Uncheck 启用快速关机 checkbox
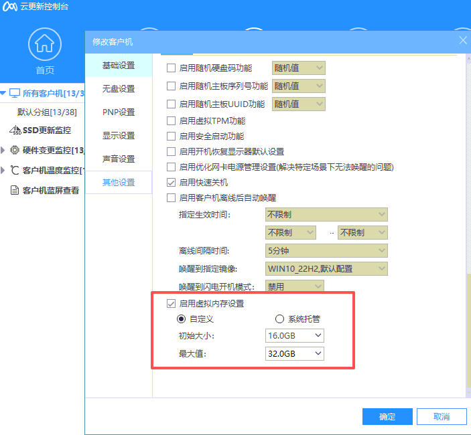The height and width of the screenshot is (435, 471). [171, 182]
